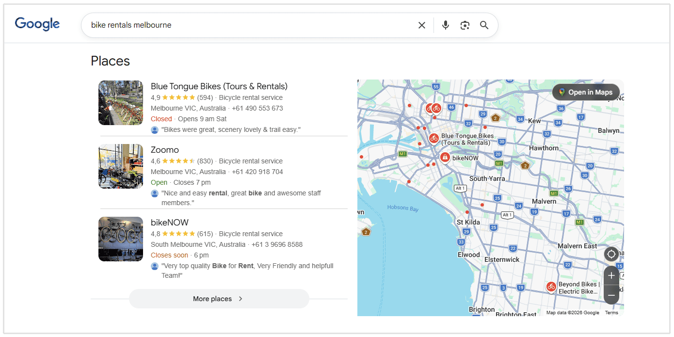Select the Blue Tongue Bikes map pin
674x337 pixels.
pos(433,138)
